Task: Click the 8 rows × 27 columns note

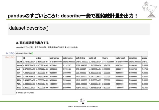Action: click(x=25, y=93)
